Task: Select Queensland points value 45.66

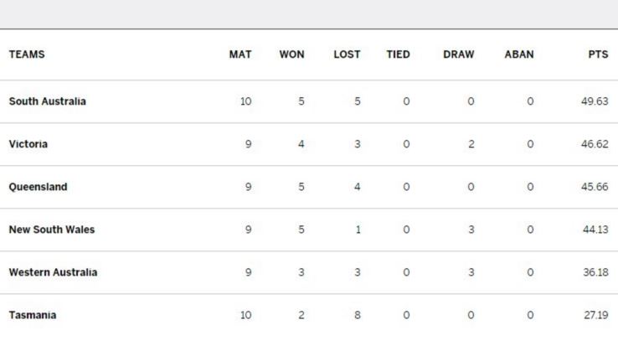Action: point(595,187)
